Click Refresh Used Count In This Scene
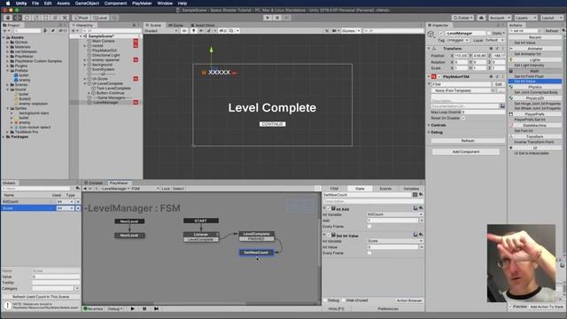This screenshot has width=567, height=319. [x=41, y=297]
